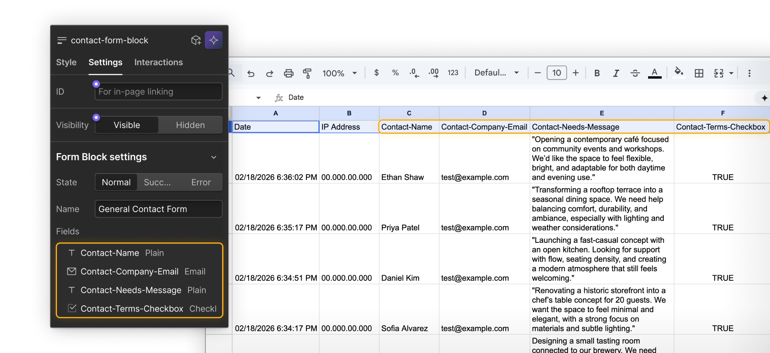770x353 pixels.
Task: Select column C header
Action: point(409,113)
